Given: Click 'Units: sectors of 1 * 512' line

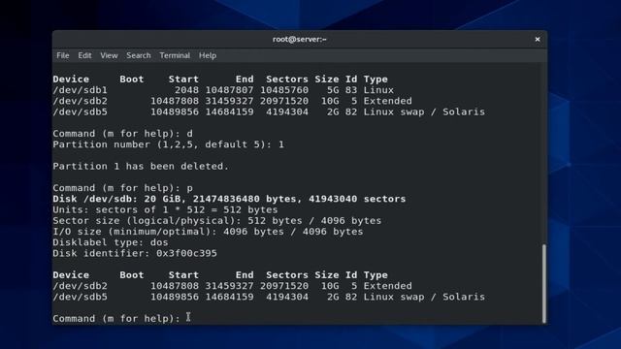Looking at the screenshot, I should tap(165, 209).
